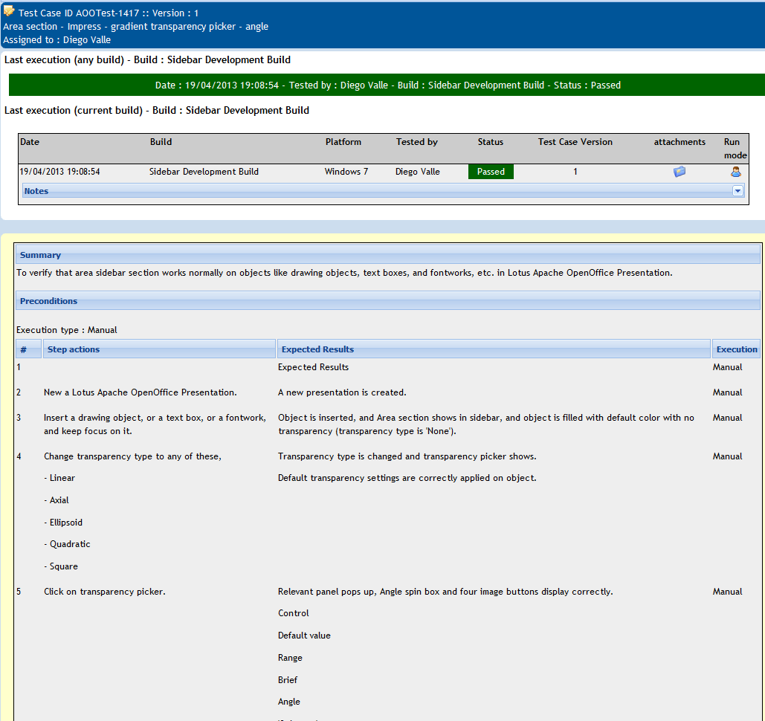The height and width of the screenshot is (721, 765).
Task: Open the attachments folder icon
Action: point(680,172)
